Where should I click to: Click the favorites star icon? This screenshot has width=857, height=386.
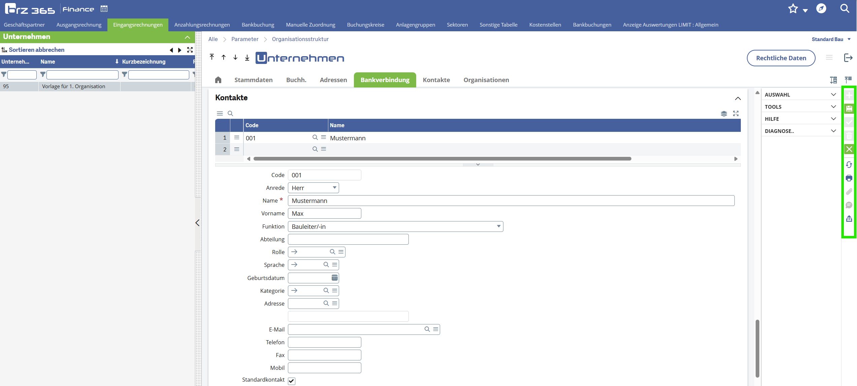[x=793, y=9]
